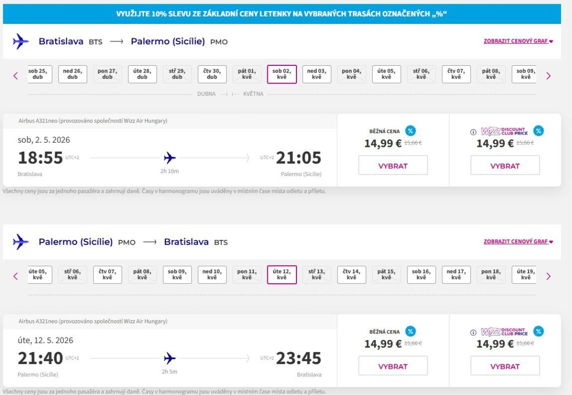Select outbound date ned 03, kvě
The width and height of the screenshot is (572, 395).
point(317,74)
